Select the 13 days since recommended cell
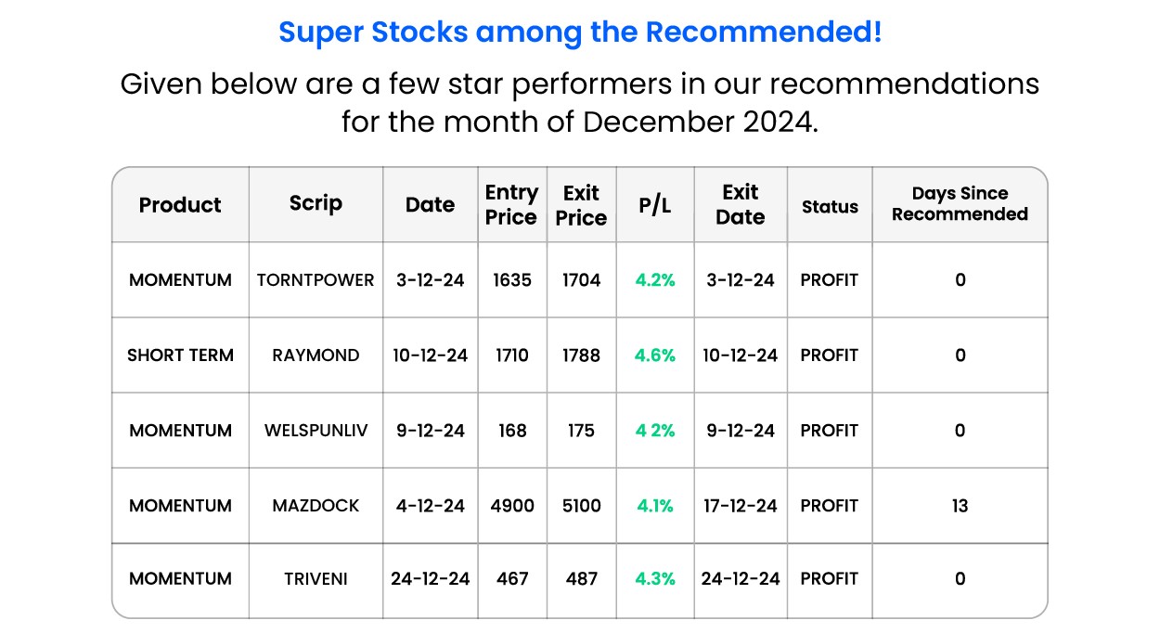 point(960,506)
